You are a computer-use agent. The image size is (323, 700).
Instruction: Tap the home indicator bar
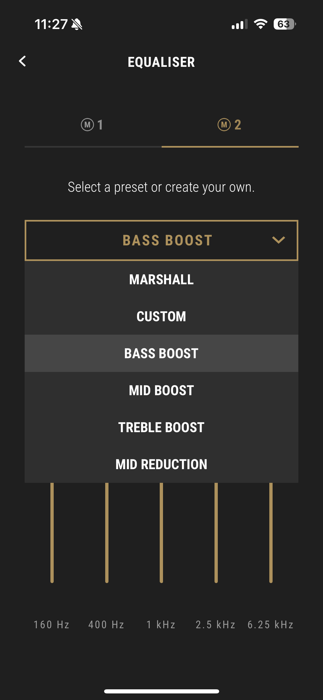click(x=161, y=691)
